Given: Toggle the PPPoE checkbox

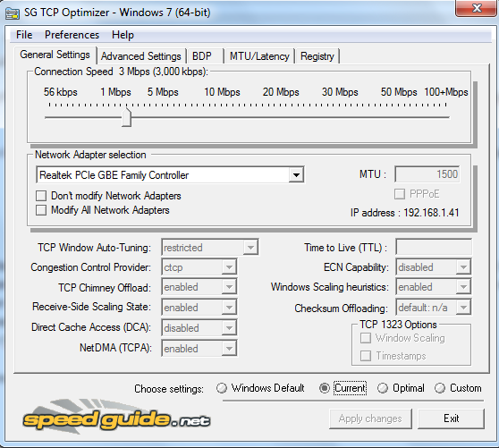Looking at the screenshot, I should coord(400,194).
